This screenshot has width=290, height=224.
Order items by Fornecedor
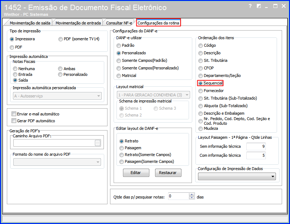pos(211,91)
